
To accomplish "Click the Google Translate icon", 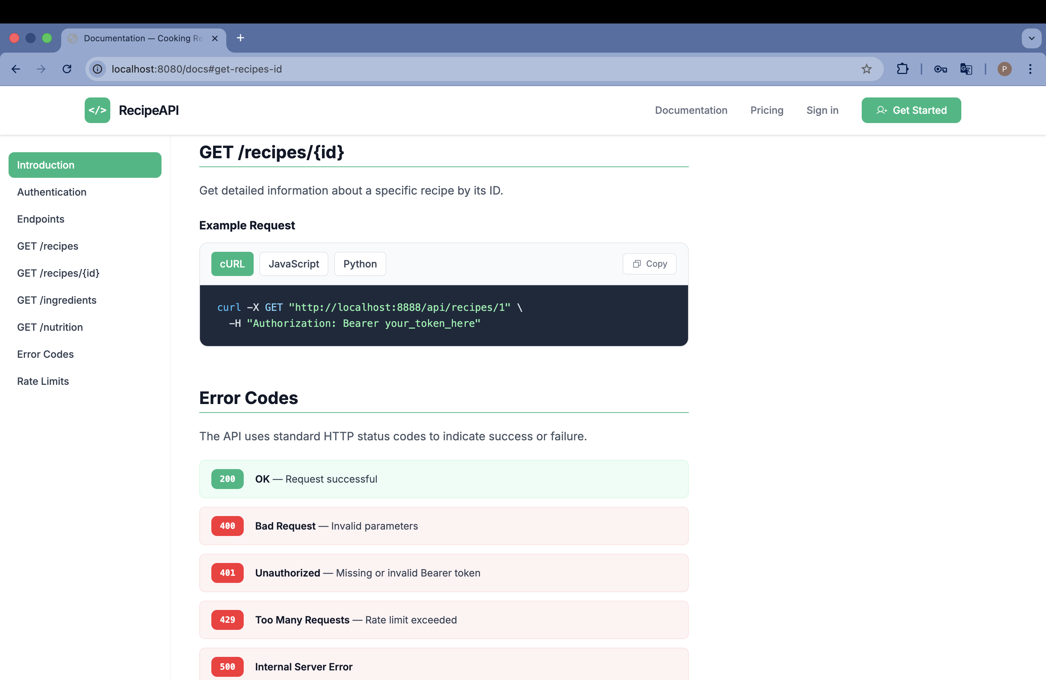I will 966,69.
